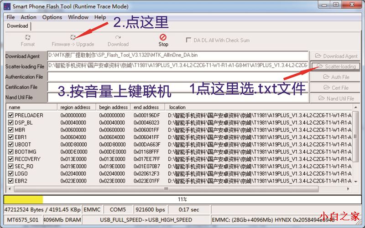Uncheck the EBR1 partition
Viewport: 365px width, 228px height.
point(10,137)
